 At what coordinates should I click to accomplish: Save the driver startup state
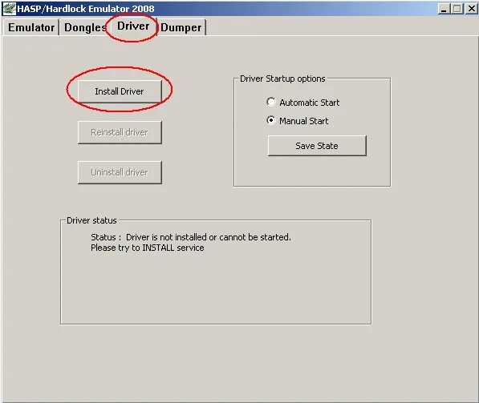click(317, 146)
